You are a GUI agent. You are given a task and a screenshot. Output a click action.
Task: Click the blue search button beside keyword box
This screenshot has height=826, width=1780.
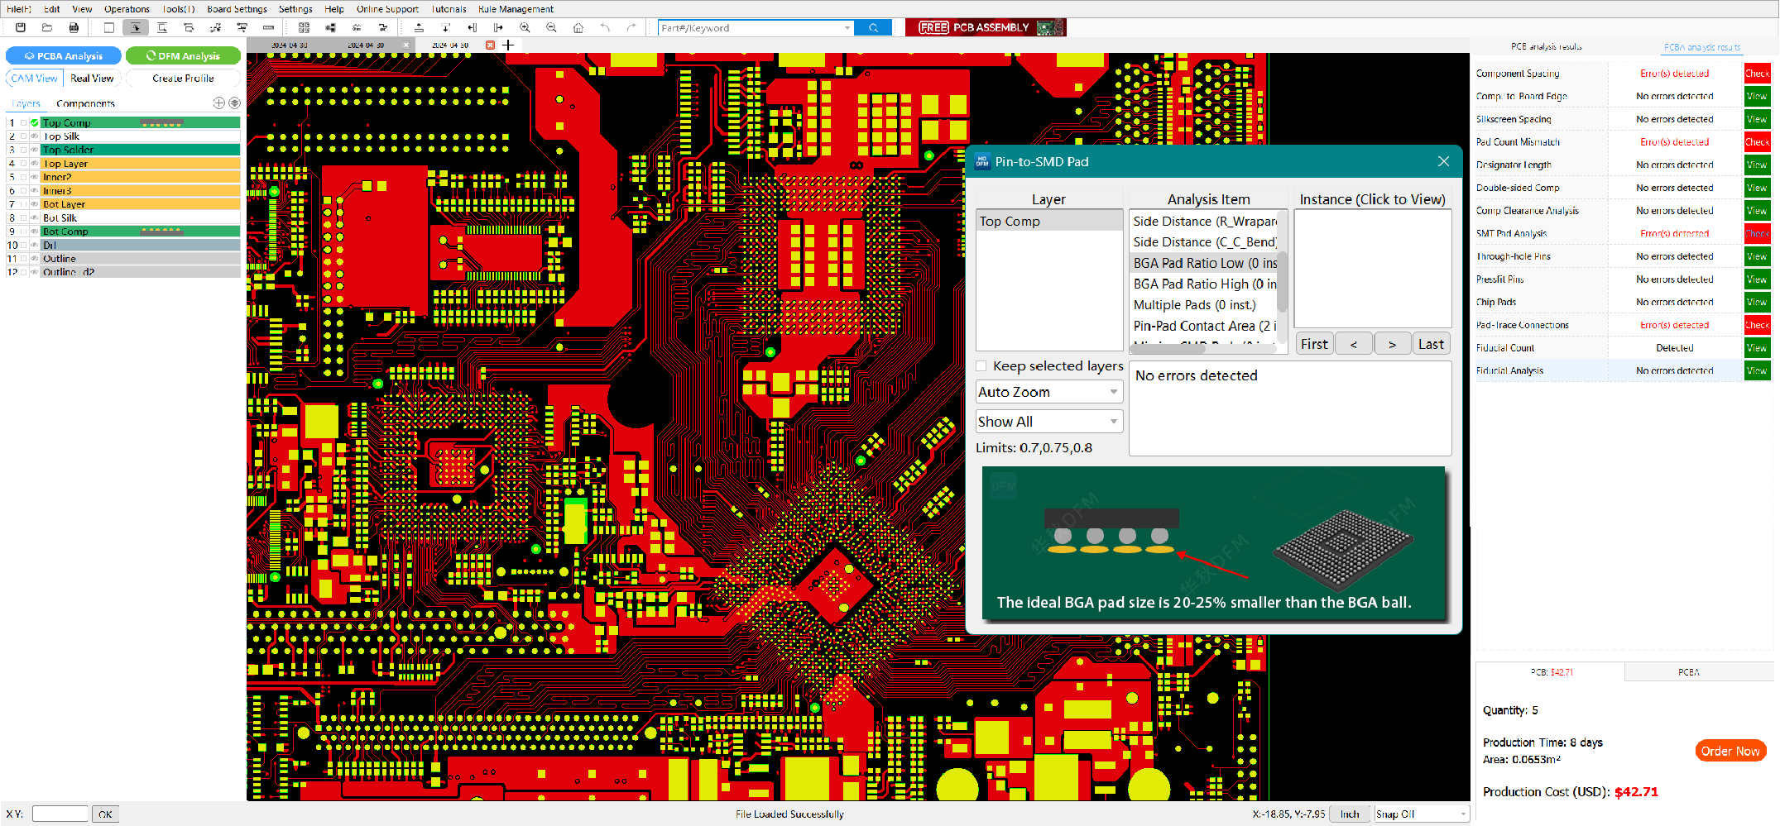tap(873, 28)
